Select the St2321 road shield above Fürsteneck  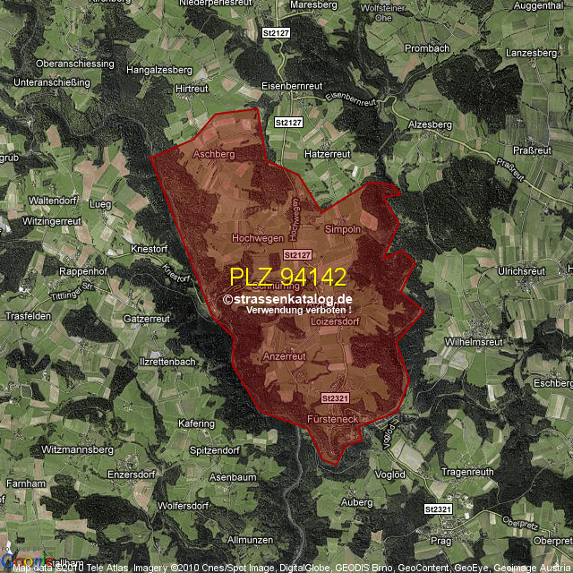(x=333, y=397)
